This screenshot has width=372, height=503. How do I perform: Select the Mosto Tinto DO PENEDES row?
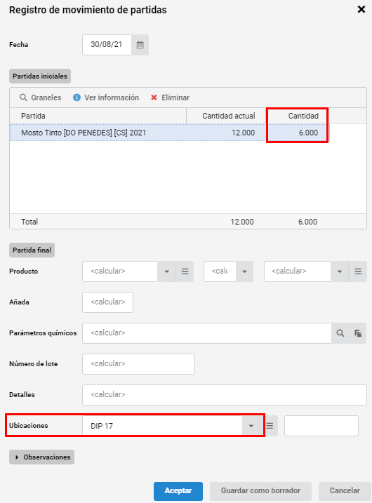pos(169,133)
